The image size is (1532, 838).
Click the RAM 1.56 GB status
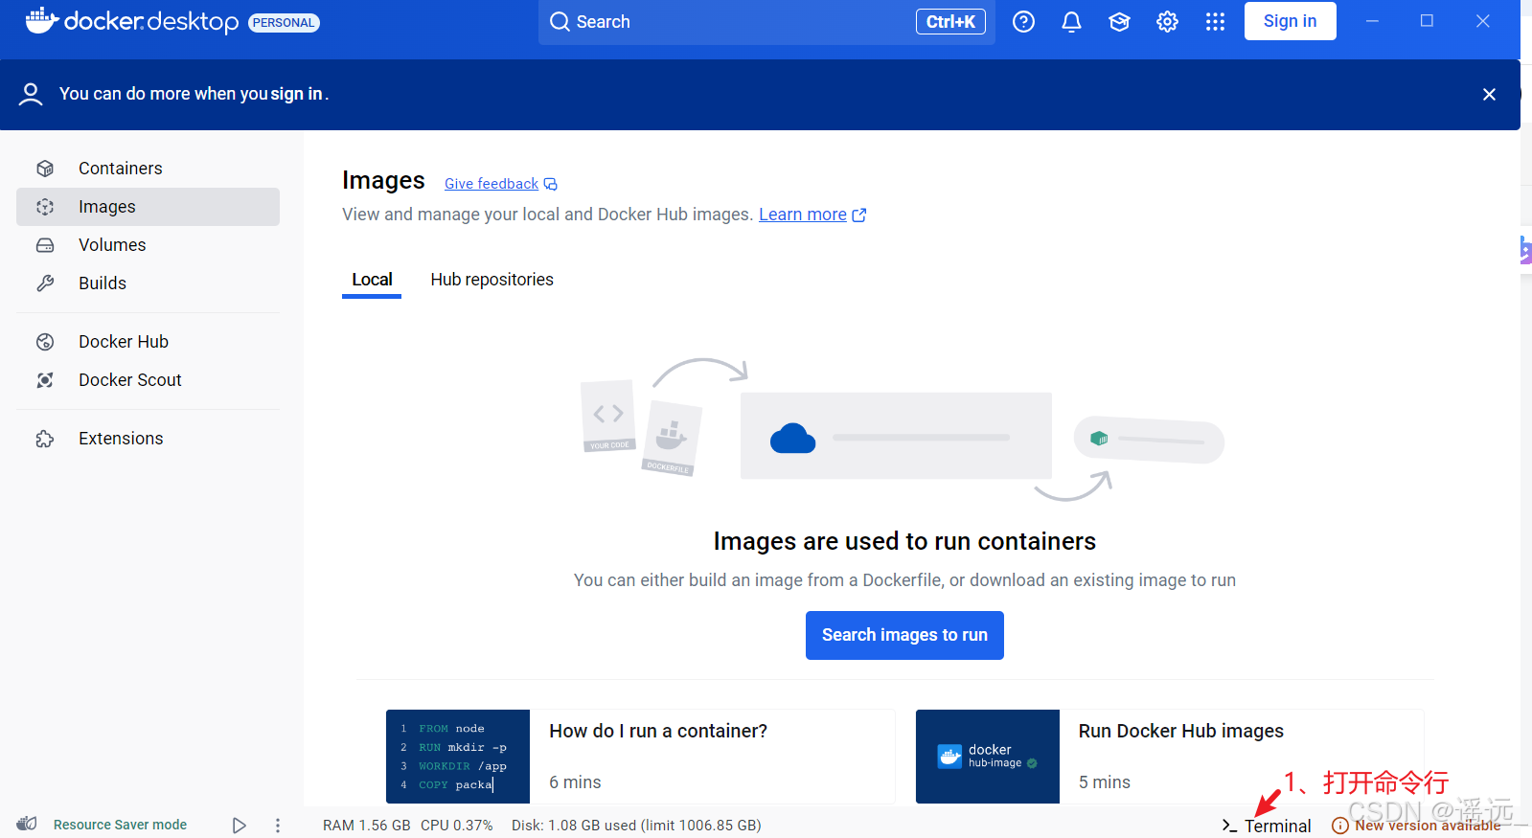(366, 826)
